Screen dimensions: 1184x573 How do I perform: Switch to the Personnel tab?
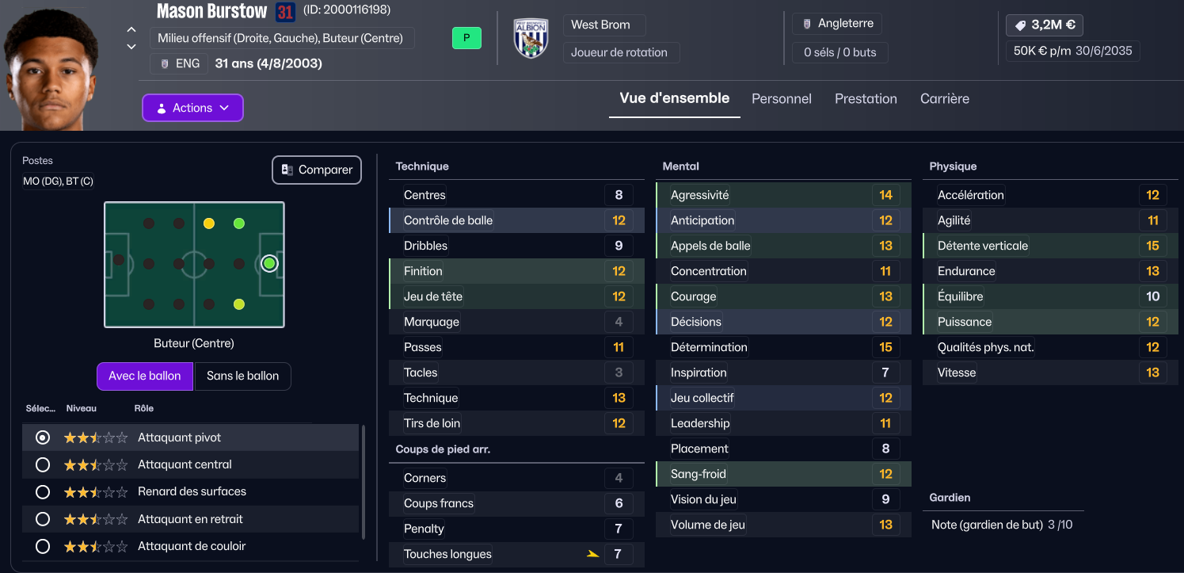pyautogui.click(x=782, y=99)
